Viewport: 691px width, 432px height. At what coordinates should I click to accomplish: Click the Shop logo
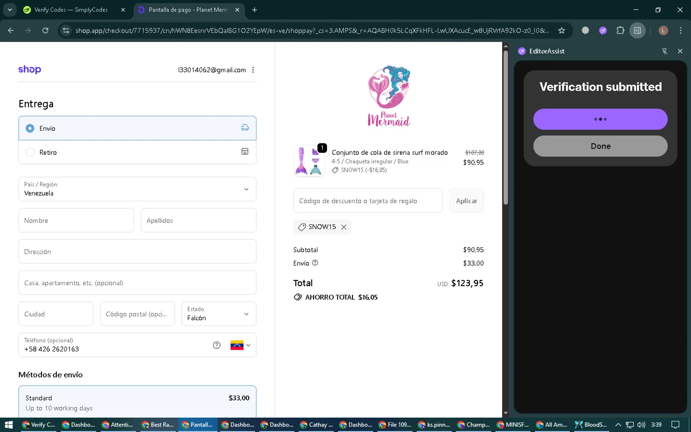click(x=29, y=70)
